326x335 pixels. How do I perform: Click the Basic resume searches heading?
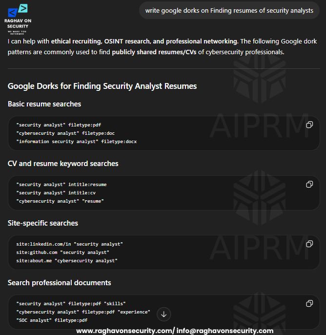44,104
